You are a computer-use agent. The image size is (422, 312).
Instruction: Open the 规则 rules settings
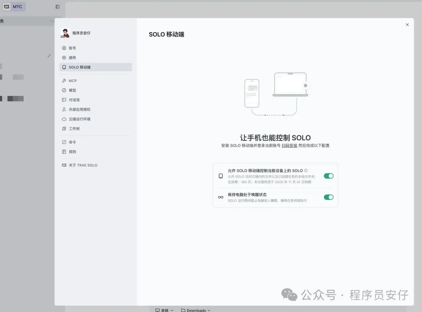(96, 152)
